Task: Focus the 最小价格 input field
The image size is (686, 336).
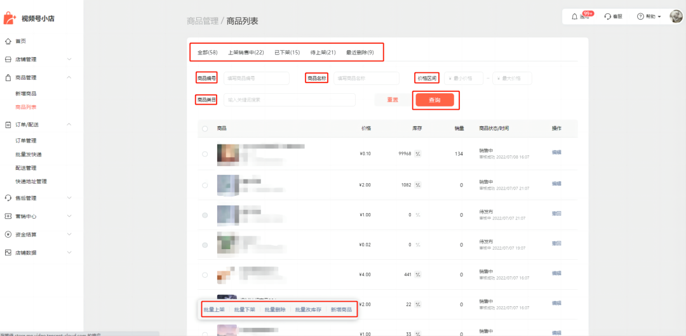Action: coord(464,78)
